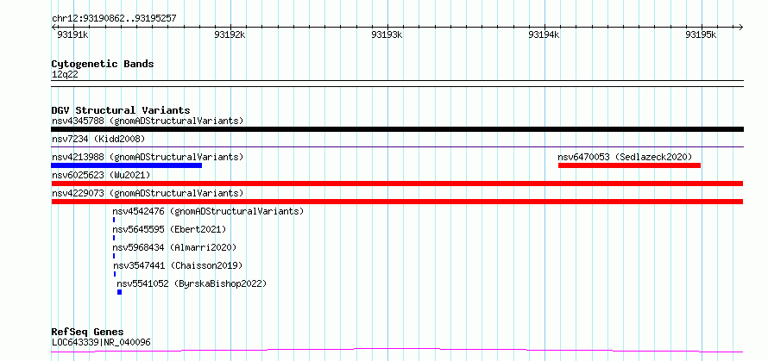Click the RefSeq Genes track title
Screen dimensions: 768x361
point(88,333)
